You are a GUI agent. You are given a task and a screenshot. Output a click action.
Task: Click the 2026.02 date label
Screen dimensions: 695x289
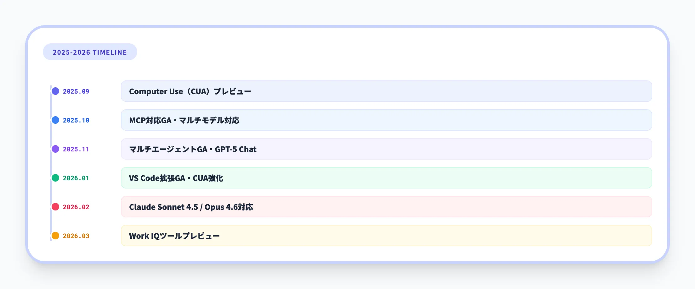click(x=76, y=207)
